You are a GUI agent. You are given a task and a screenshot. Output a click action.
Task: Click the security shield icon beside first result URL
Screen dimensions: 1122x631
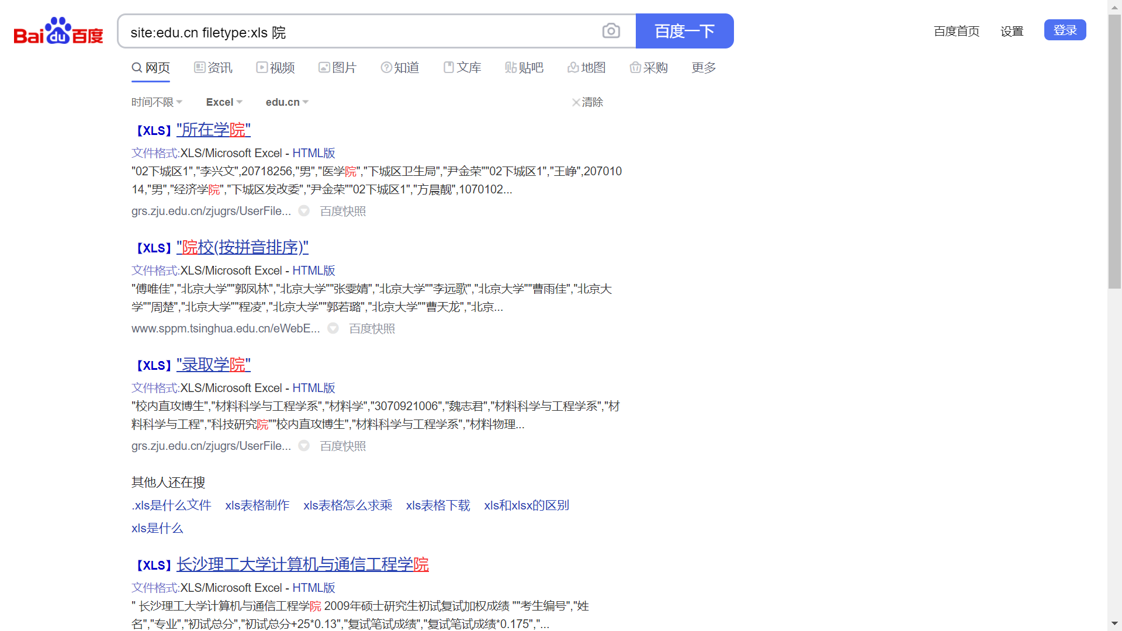coord(304,211)
